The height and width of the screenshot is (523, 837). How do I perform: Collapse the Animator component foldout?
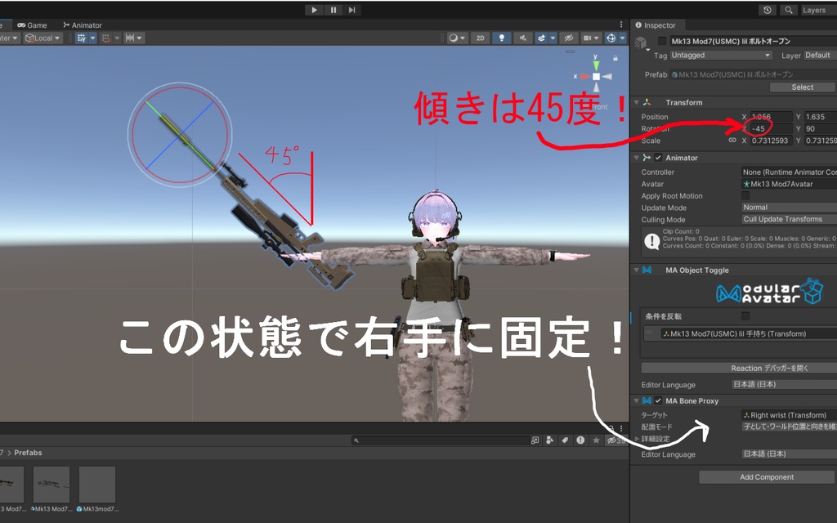pyautogui.click(x=636, y=158)
